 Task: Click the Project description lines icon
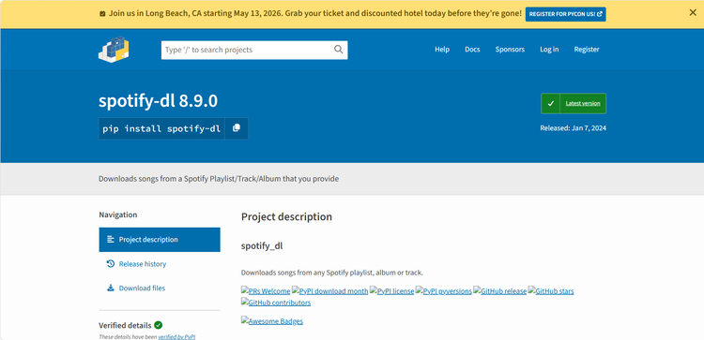tap(111, 240)
